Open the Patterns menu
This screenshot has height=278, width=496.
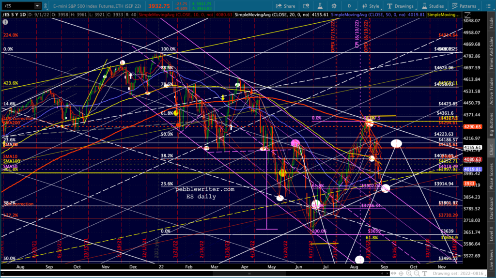pos(464,6)
